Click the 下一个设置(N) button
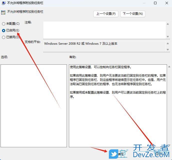Screen dimensions: 172x160 coord(133,14)
